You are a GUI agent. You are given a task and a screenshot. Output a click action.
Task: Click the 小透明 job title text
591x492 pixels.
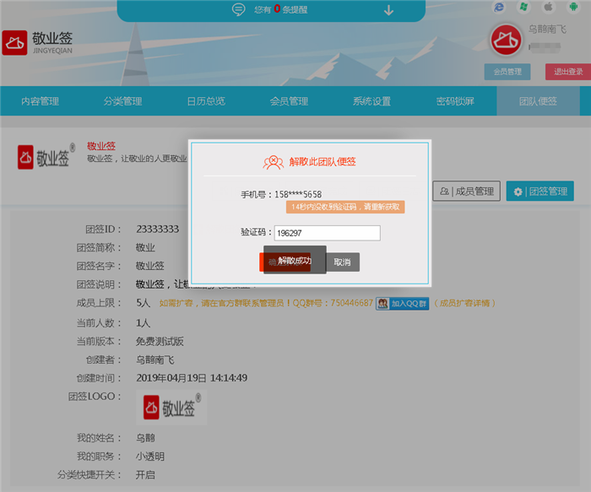[150, 457]
